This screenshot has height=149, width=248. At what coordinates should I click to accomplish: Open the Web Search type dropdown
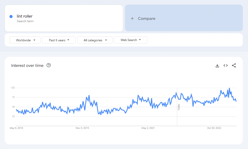tap(130, 40)
